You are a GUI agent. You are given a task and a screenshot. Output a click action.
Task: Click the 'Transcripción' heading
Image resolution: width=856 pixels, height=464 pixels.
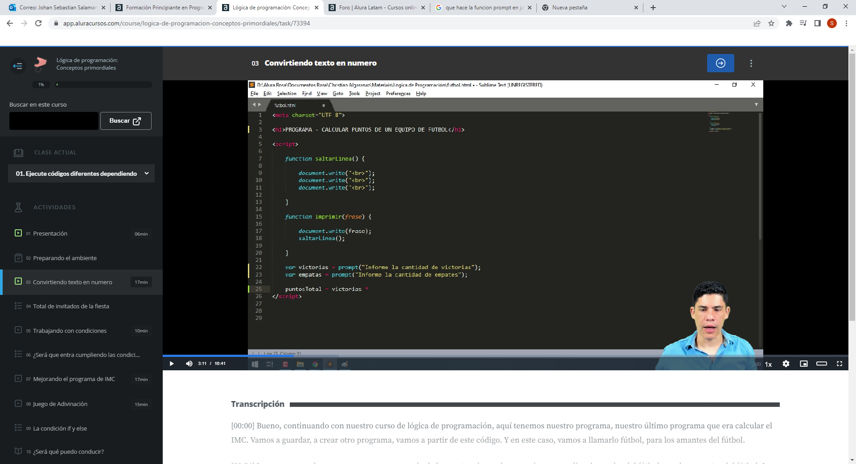click(258, 404)
